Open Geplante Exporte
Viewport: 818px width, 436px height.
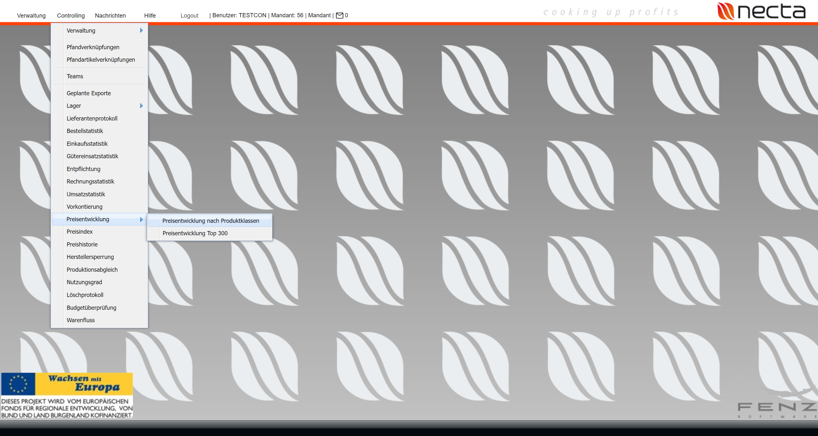pos(89,93)
